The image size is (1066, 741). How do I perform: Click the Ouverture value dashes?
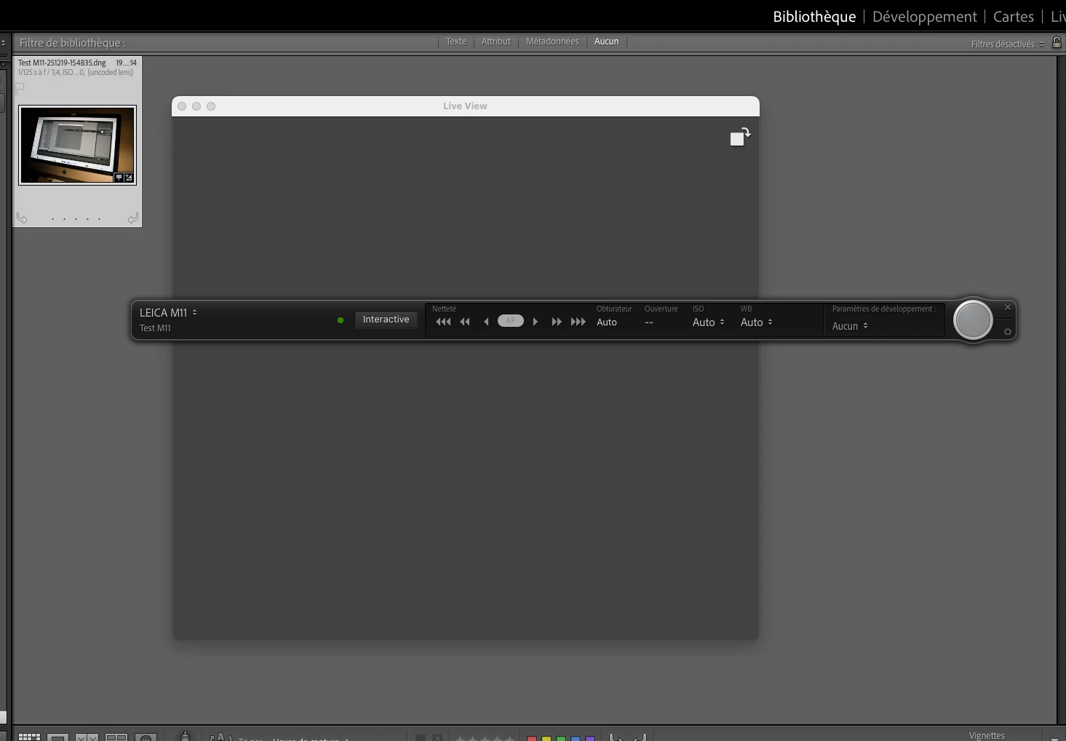[649, 322]
